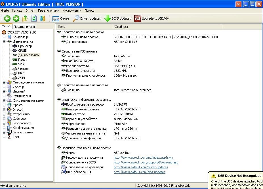Switch to the Меню tab

point(6,26)
